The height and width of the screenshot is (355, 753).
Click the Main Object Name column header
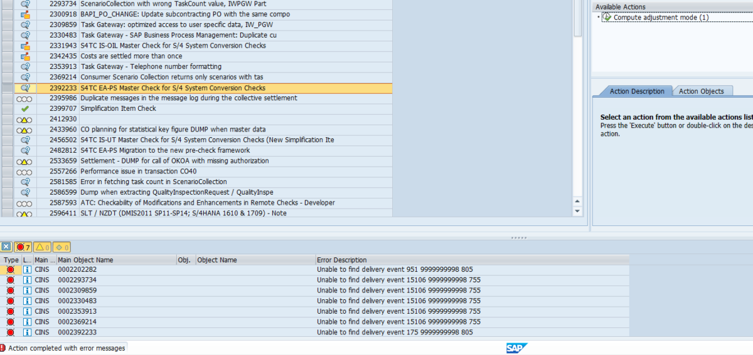click(x=85, y=260)
